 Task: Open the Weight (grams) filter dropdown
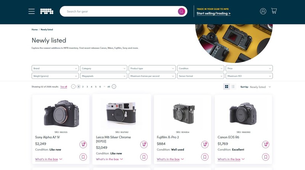[x=55, y=76]
